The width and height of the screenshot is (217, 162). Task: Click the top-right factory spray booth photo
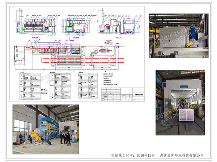(179, 35)
